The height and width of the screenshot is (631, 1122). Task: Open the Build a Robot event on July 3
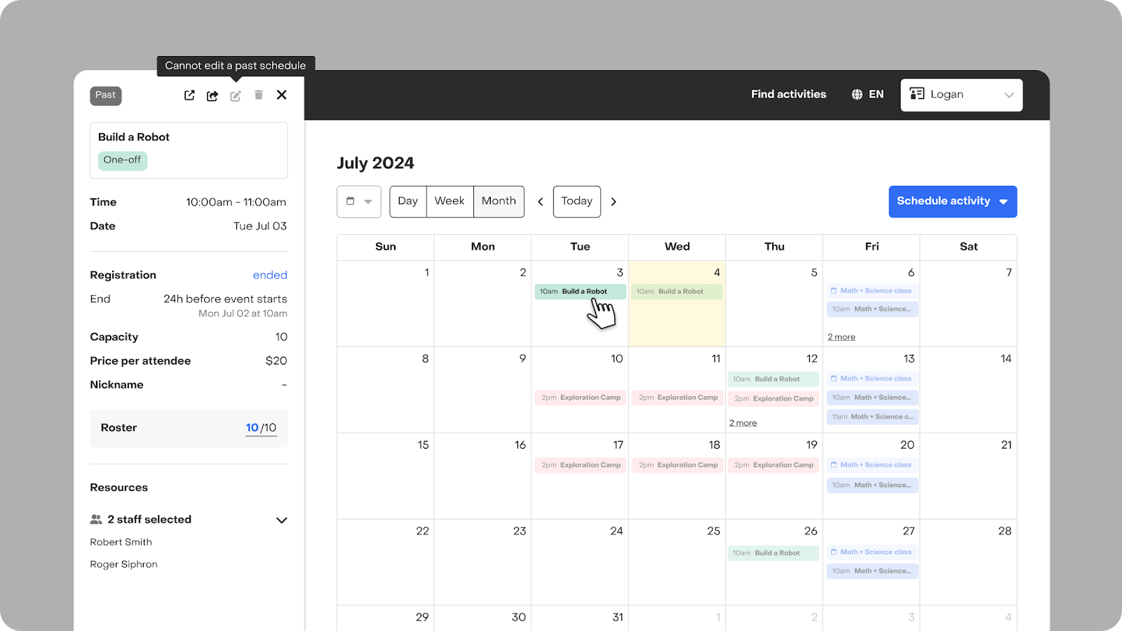click(x=580, y=292)
